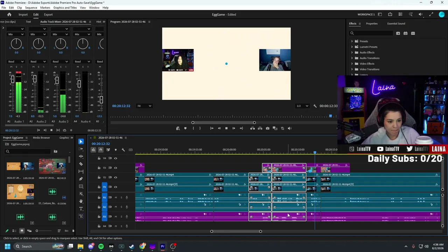Open timeline display settings wrench
Image resolution: width=448 pixels, height=252 pixels.
123,150
